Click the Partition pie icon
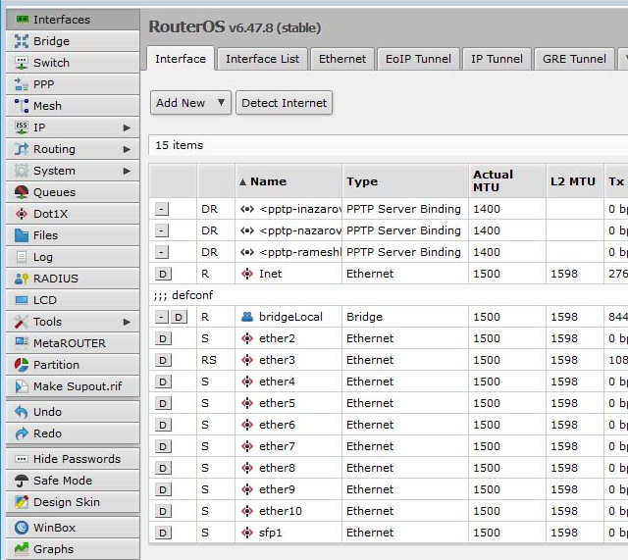The image size is (628, 560). tap(22, 365)
